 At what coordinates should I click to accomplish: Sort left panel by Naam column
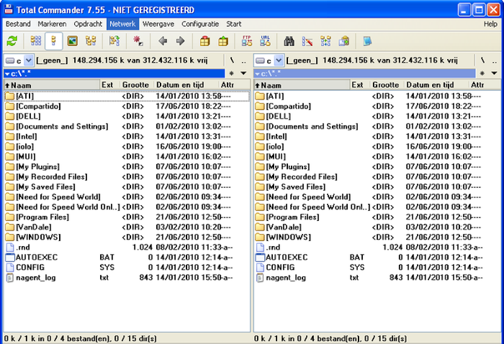52,85
